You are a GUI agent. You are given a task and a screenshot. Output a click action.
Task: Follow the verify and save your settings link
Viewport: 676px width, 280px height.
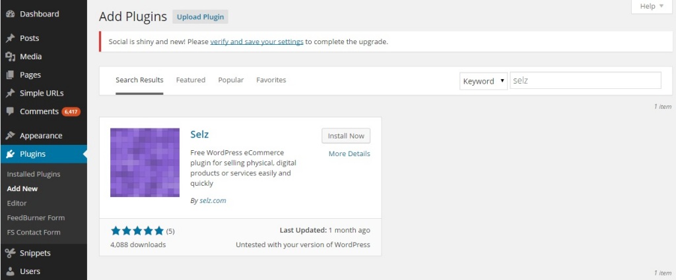[x=257, y=42]
